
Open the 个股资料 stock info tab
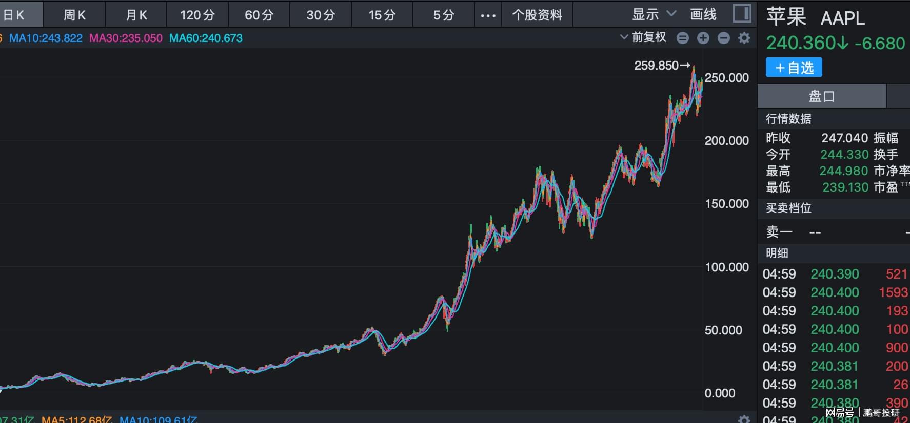[537, 15]
